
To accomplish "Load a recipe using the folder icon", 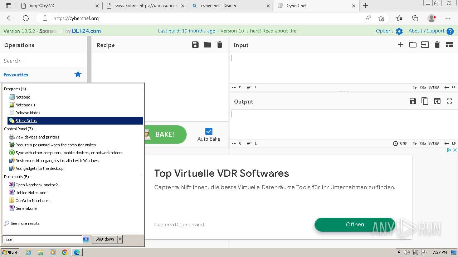I will click(208, 45).
